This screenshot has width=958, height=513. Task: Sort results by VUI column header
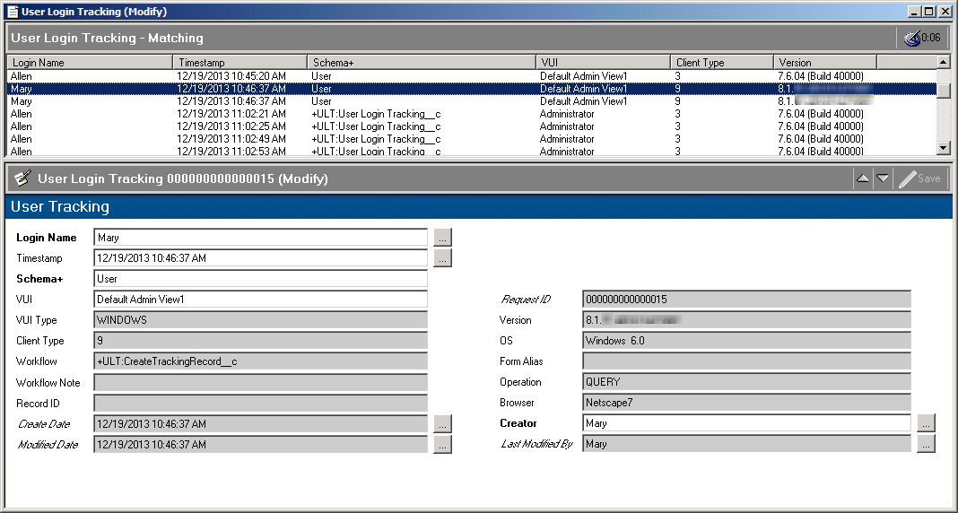(x=603, y=62)
